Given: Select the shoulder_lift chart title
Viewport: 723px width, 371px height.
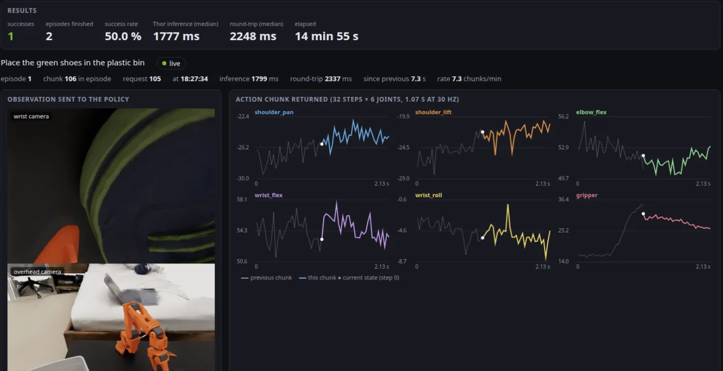Looking at the screenshot, I should (x=433, y=112).
